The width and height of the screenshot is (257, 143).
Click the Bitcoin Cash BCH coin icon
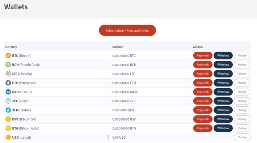[x=8, y=65]
